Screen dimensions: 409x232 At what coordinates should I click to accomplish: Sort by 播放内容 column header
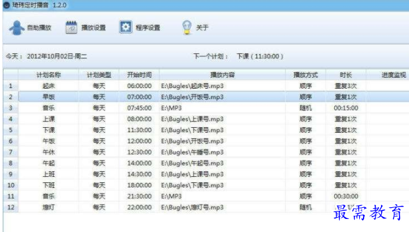pos(222,75)
